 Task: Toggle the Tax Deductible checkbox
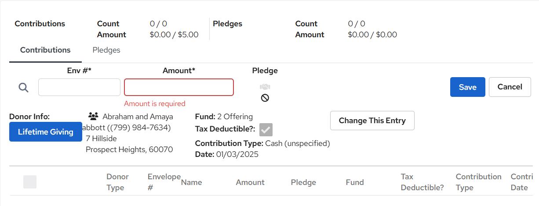tap(266, 130)
